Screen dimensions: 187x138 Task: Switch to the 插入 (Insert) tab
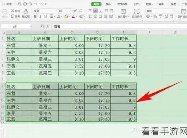pos(108,4)
